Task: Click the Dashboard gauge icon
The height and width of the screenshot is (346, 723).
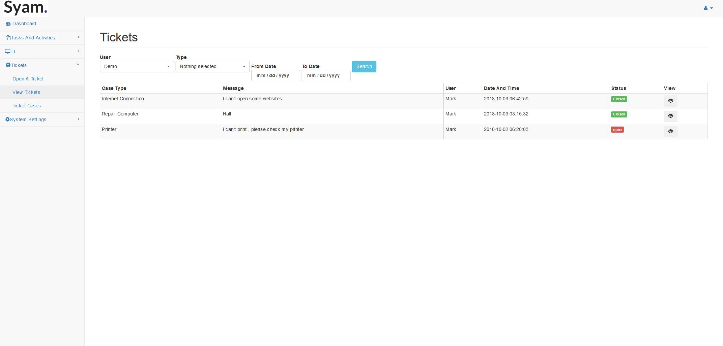Action: tap(8, 24)
